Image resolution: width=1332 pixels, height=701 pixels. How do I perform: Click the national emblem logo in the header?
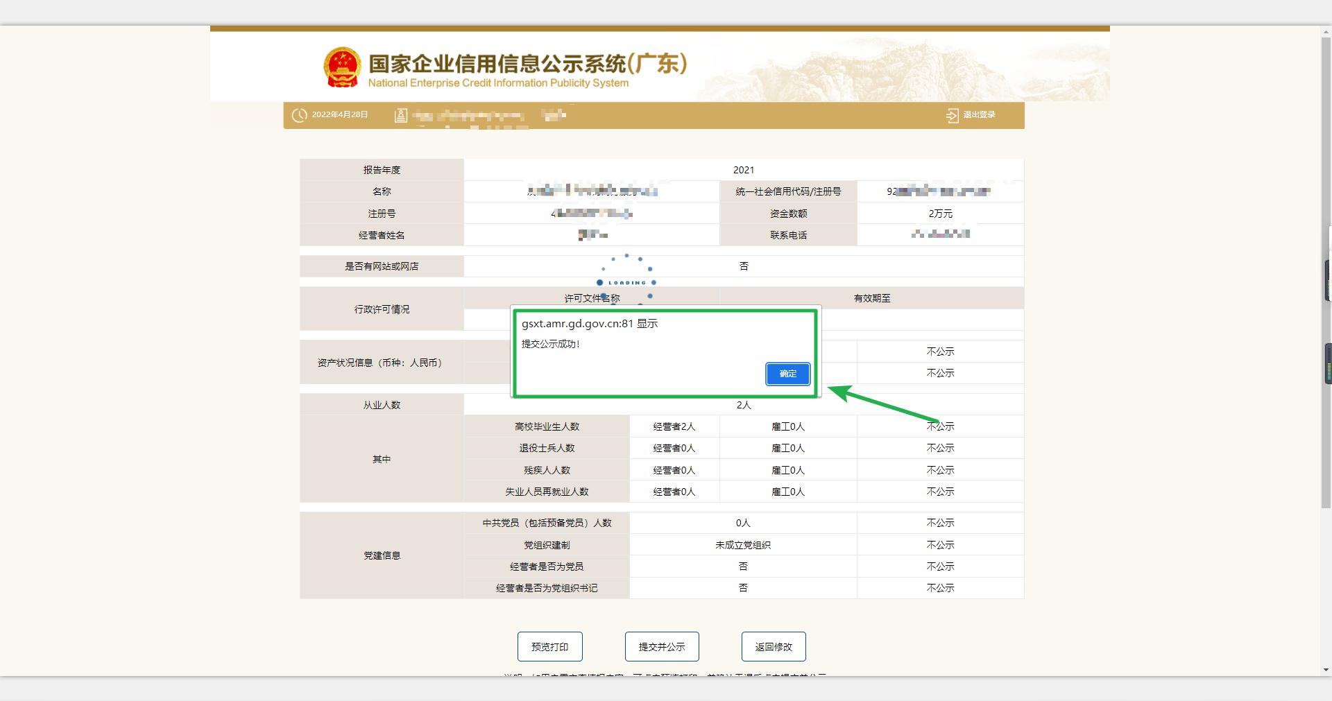click(341, 67)
